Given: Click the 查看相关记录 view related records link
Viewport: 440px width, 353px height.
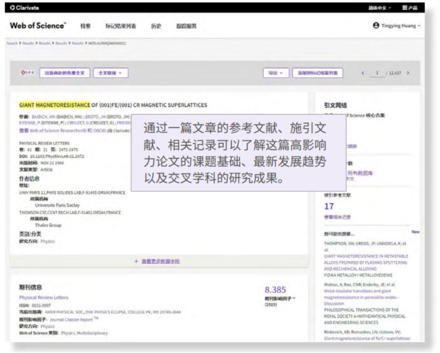Looking at the screenshot, I should tap(338, 217).
